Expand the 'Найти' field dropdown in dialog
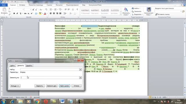 pos(80,70)
